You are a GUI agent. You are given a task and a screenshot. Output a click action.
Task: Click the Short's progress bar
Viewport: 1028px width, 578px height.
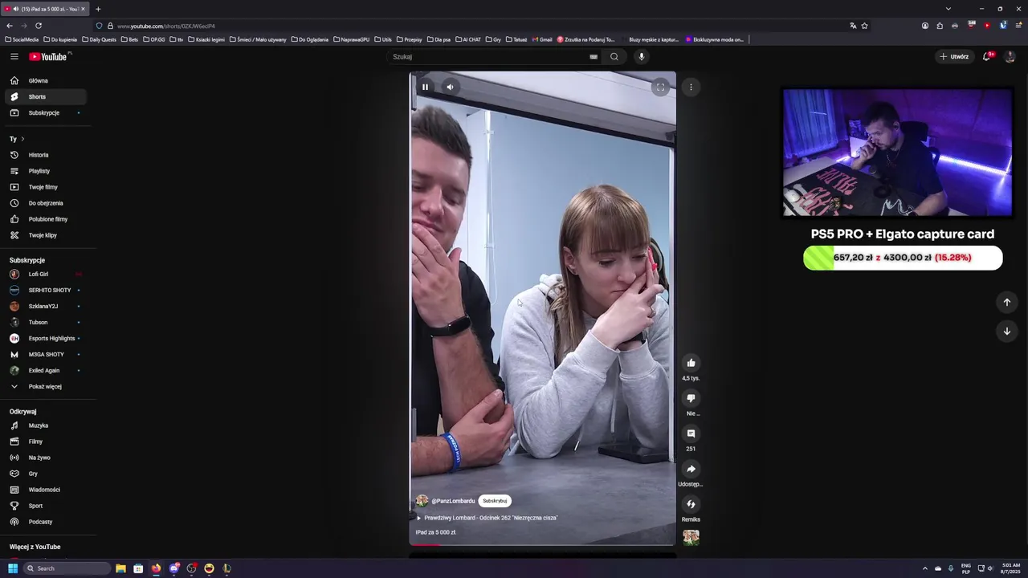[543, 544]
